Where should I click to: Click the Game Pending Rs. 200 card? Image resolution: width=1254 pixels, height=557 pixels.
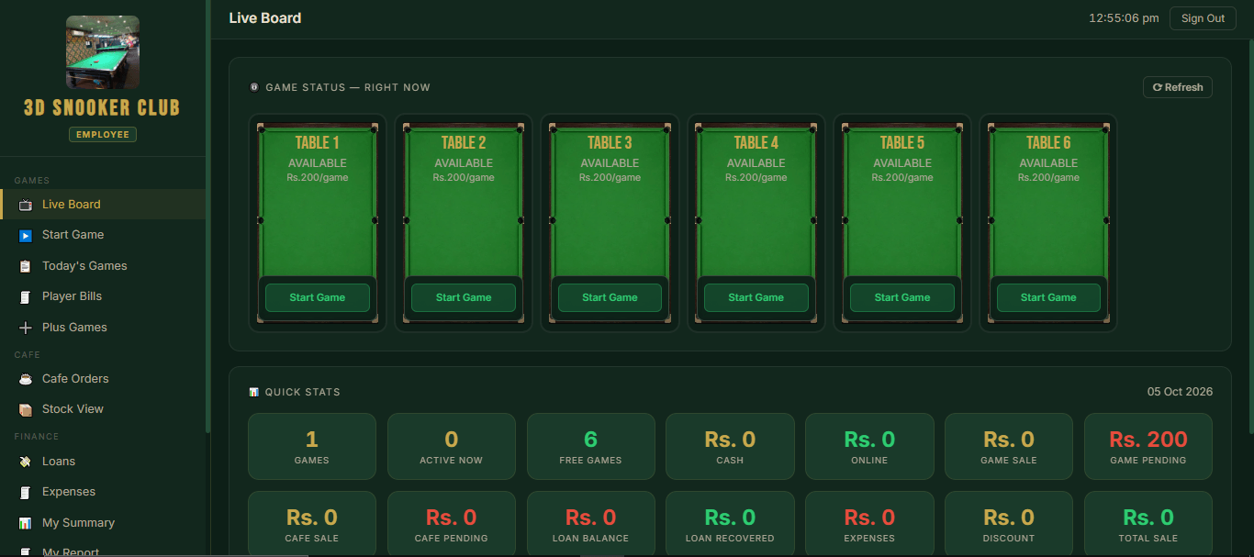(1148, 447)
